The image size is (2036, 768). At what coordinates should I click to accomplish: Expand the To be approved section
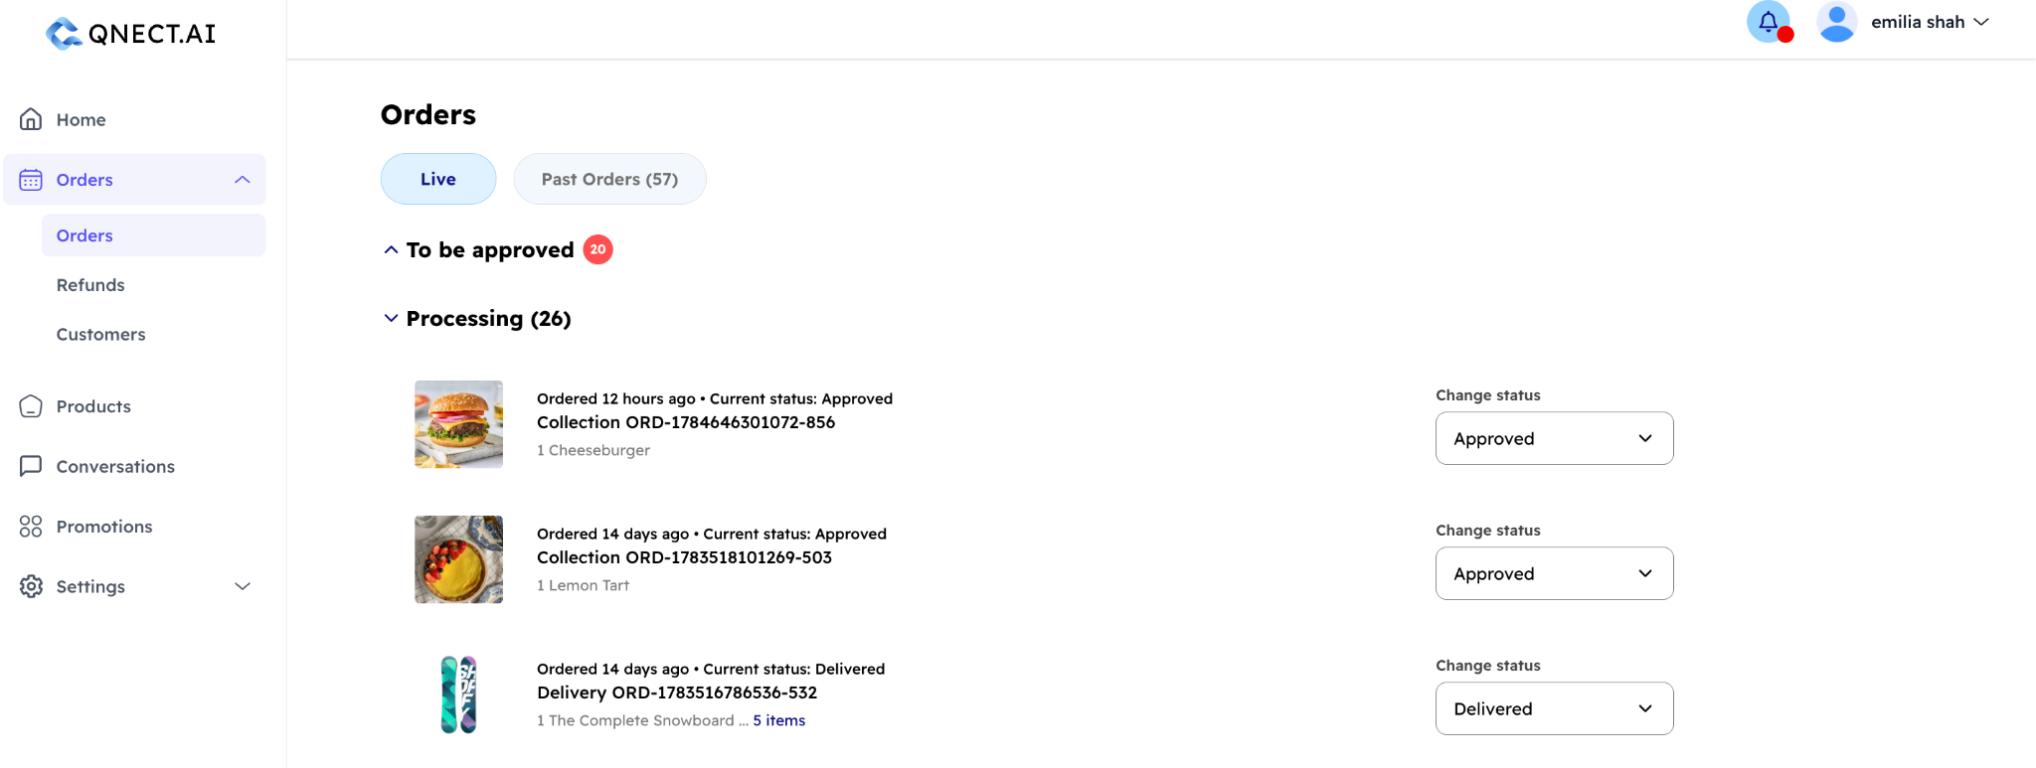click(391, 250)
